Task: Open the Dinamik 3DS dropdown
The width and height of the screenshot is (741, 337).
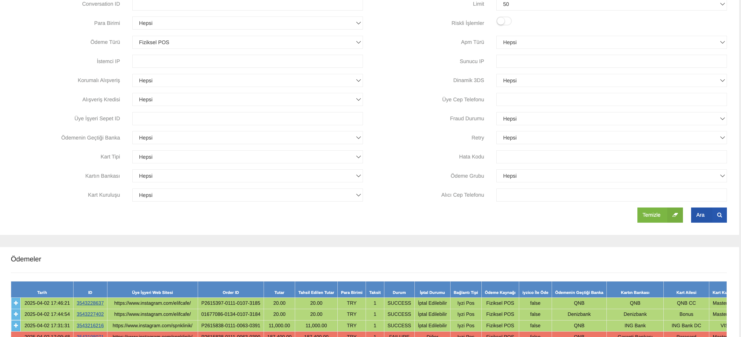Action: tap(611, 80)
